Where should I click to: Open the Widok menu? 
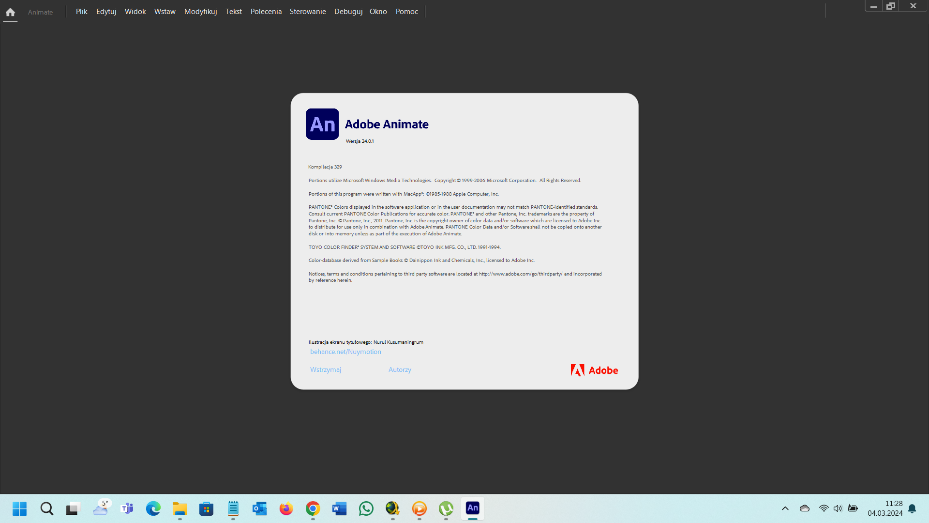pos(135,12)
